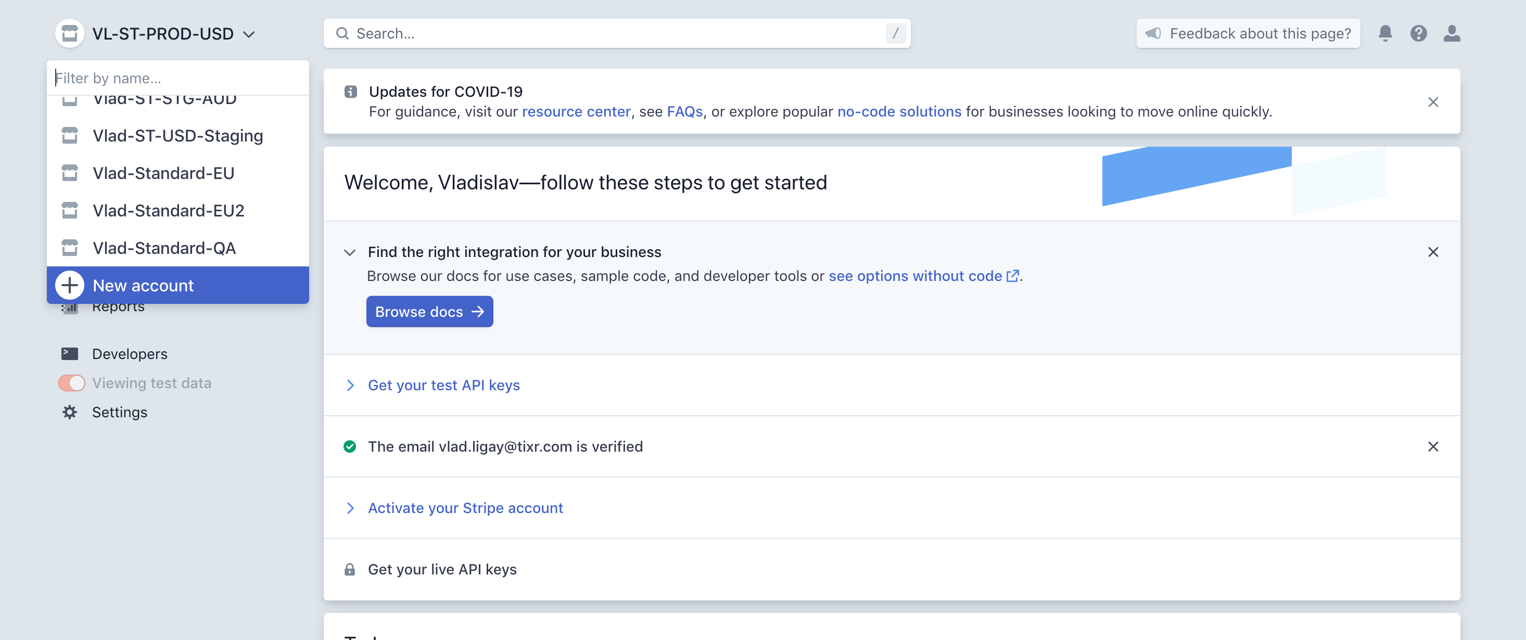Viewport: 1526px width, 640px height.
Task: Select the Vlad-ST-USD-Staging account
Action: (x=177, y=136)
